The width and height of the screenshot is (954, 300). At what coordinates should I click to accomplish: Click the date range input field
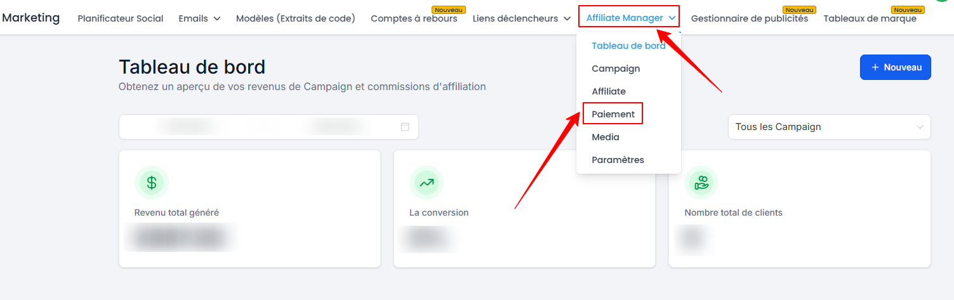(268, 127)
